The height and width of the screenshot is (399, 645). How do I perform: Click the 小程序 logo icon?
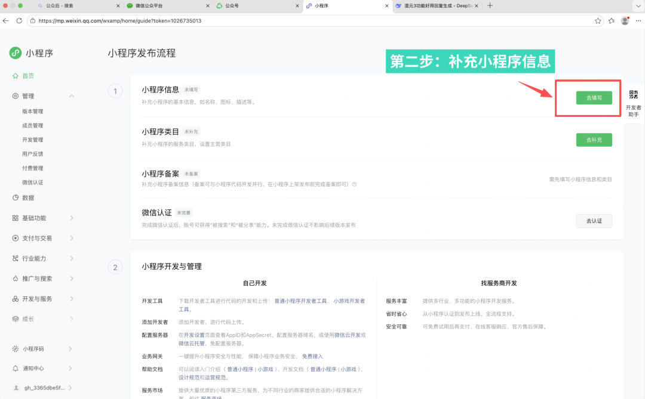pos(15,53)
